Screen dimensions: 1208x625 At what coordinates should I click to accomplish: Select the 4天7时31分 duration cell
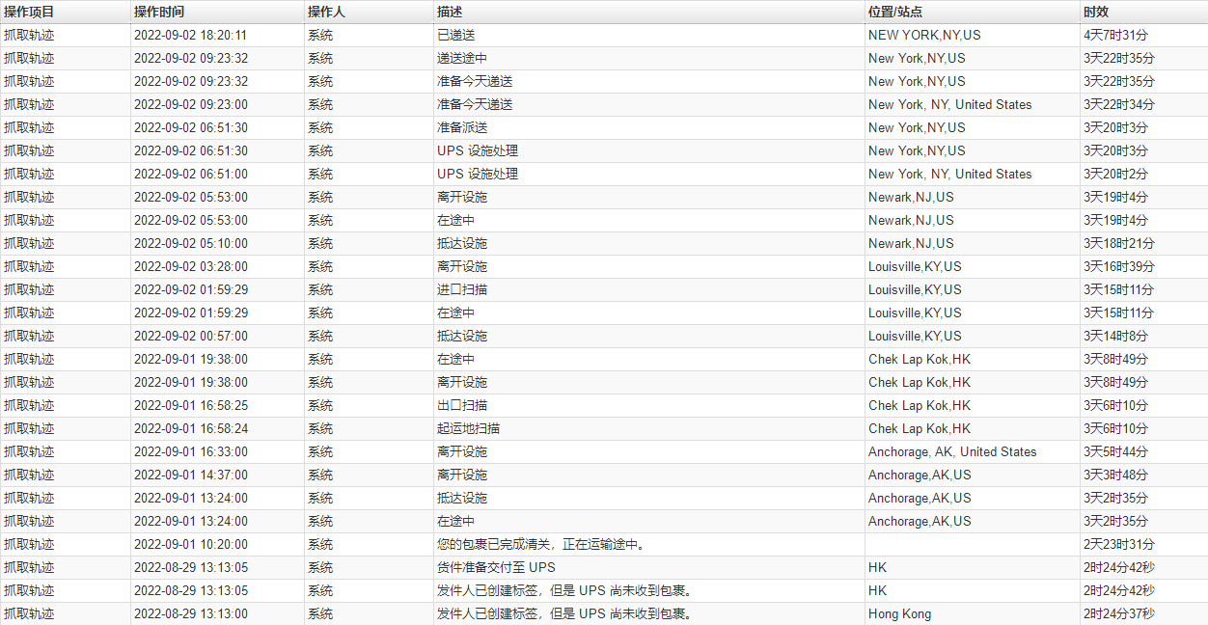click(x=1115, y=35)
